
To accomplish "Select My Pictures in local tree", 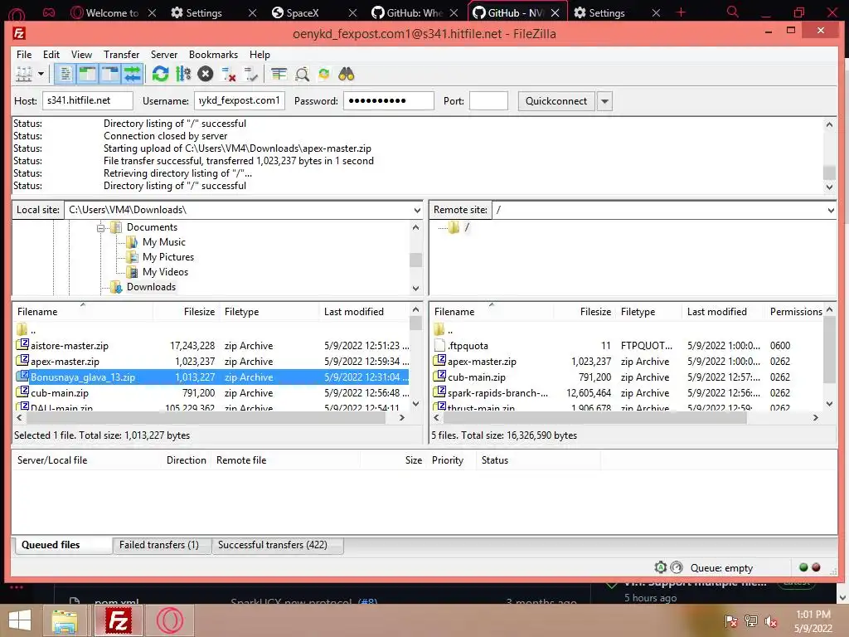I will (x=168, y=257).
